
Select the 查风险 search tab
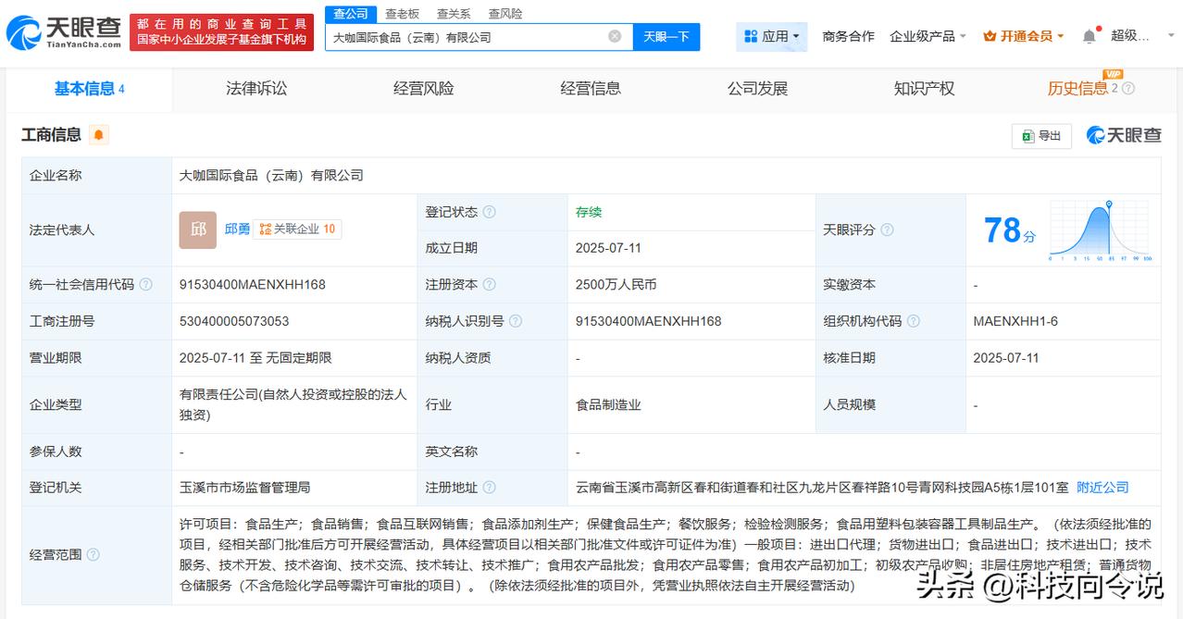[x=505, y=14]
